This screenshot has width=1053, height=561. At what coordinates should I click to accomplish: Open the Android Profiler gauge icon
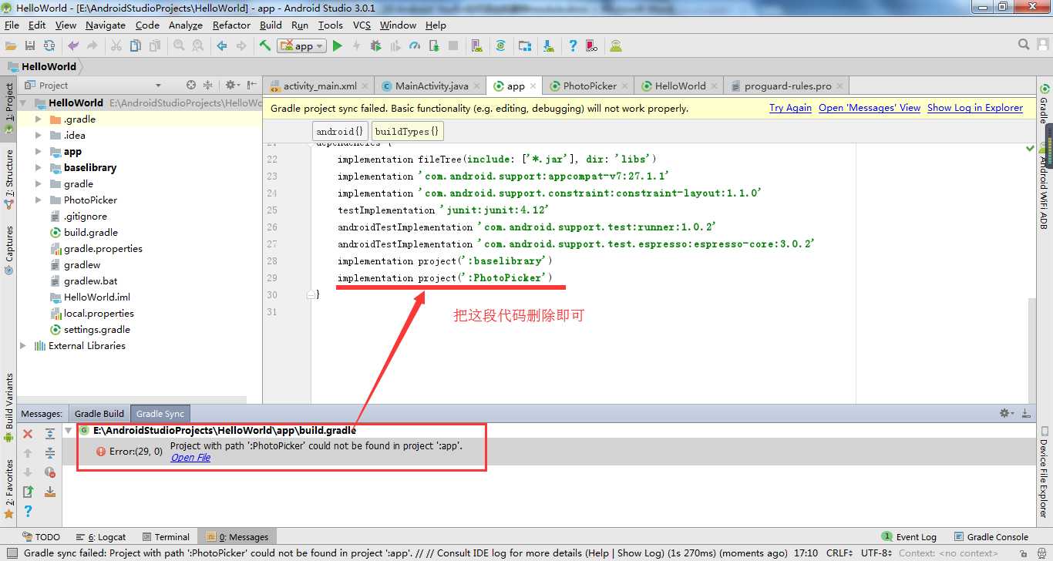tap(415, 46)
